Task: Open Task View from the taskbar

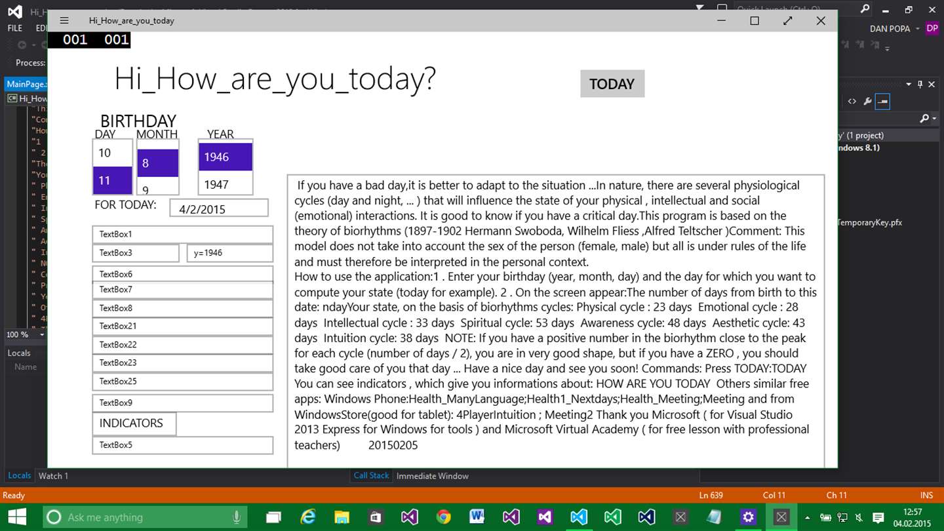Action: [273, 517]
